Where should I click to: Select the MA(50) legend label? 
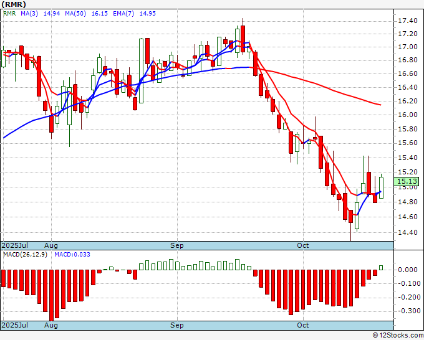pyautogui.click(x=75, y=14)
